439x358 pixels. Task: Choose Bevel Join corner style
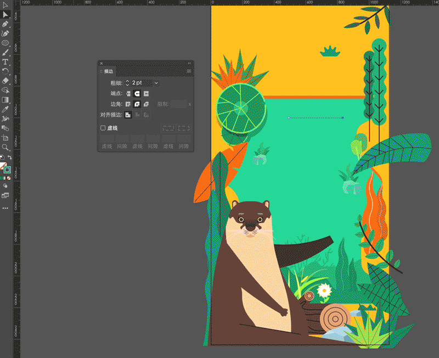coord(146,104)
